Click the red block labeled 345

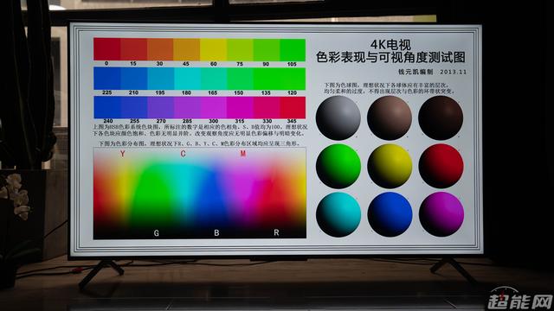pyautogui.click(x=293, y=107)
